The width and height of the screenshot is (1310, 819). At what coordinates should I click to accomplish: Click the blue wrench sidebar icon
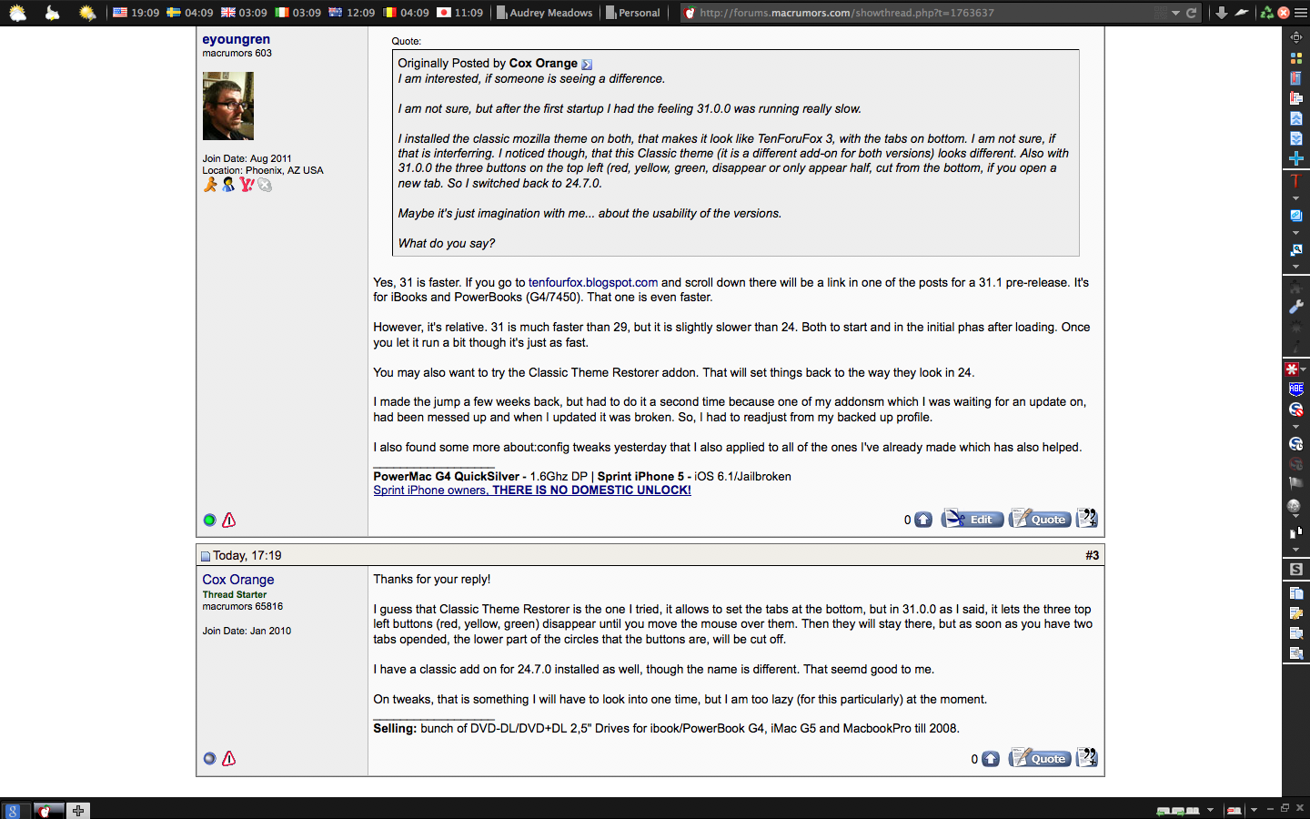(1295, 307)
